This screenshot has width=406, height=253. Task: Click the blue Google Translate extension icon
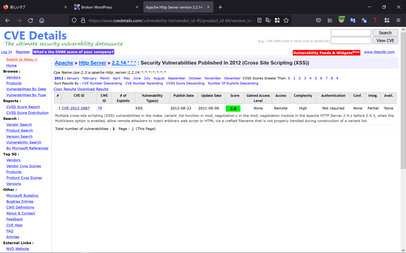[353, 20]
